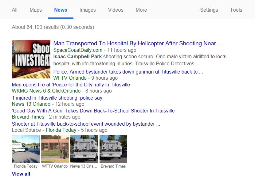Screen dimensions: 255x182
Task: Expand the More search options menu
Action: click(x=141, y=10)
